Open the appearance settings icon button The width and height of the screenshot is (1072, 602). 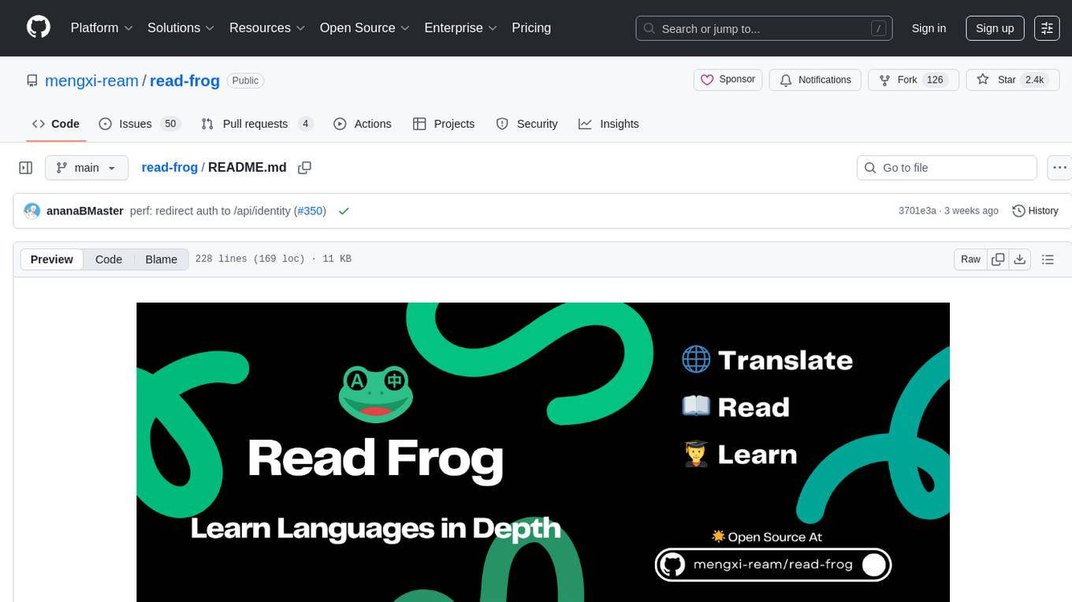(x=1047, y=28)
